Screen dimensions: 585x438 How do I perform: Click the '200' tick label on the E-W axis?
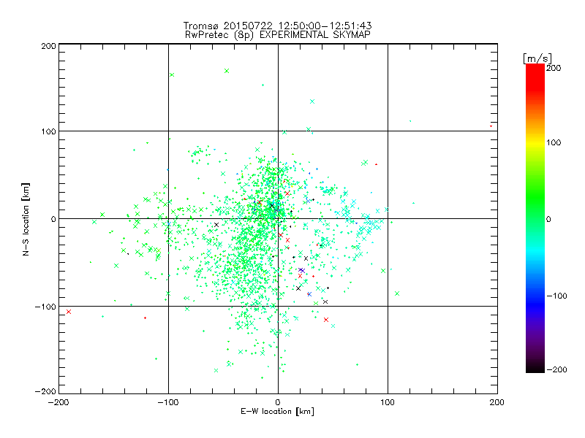[497, 402]
